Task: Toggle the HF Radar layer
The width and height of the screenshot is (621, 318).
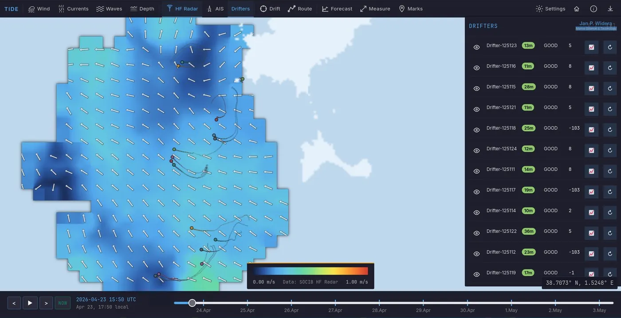Action: pos(182,8)
